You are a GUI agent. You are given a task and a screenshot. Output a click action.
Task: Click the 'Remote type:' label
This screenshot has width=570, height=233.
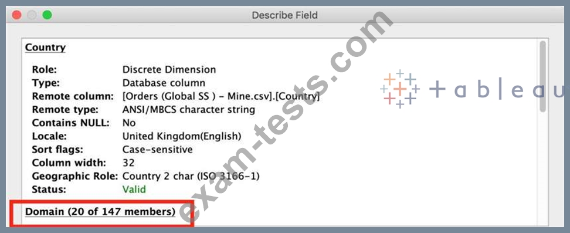(x=66, y=110)
